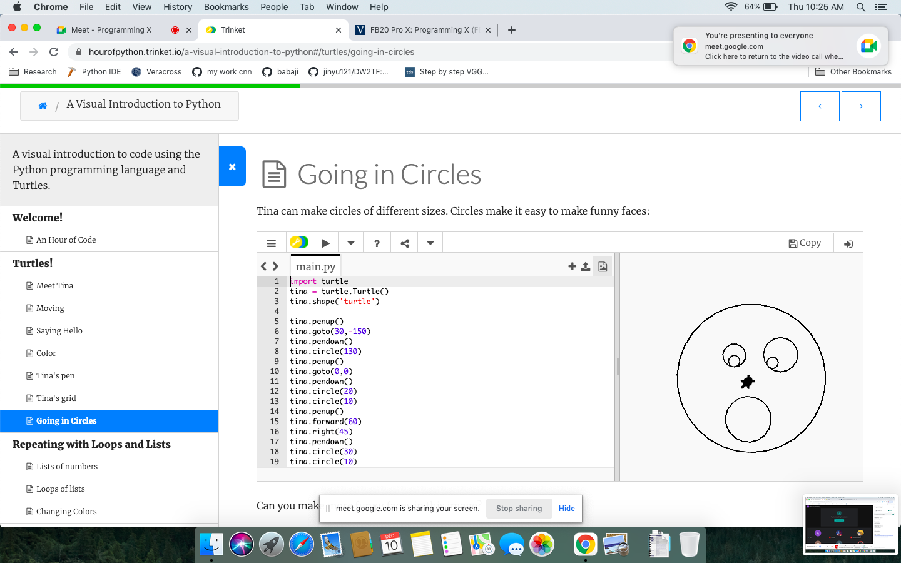Expand the share options dropdown arrow

(x=430, y=243)
